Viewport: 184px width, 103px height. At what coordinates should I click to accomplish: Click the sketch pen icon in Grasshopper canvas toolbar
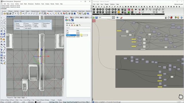[121, 18]
